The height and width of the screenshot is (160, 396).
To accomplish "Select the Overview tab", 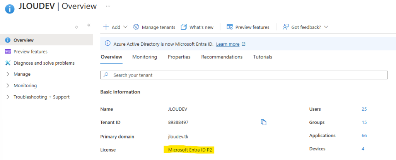I will click(111, 57).
